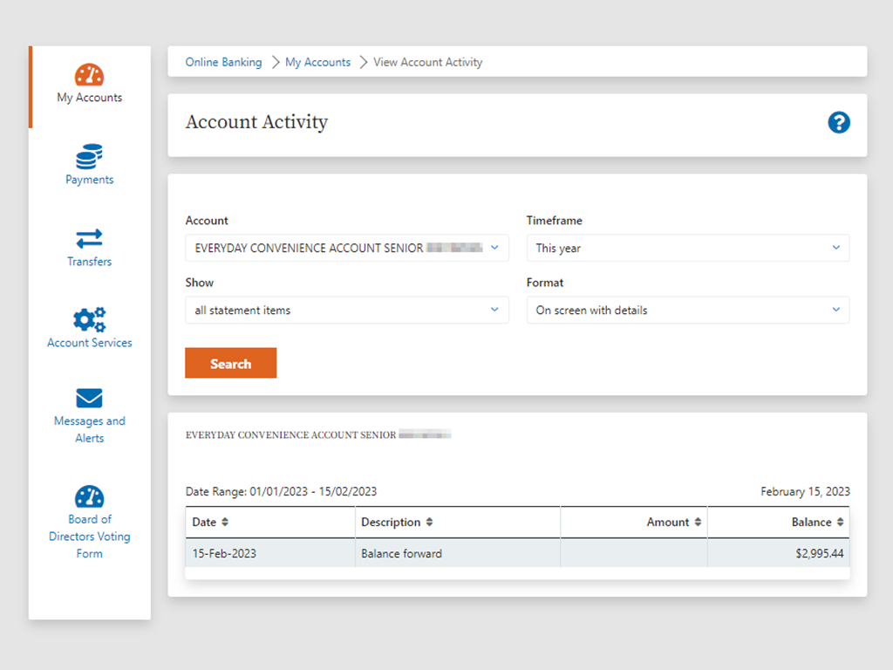Click the Account Activity page heading

pos(257,122)
